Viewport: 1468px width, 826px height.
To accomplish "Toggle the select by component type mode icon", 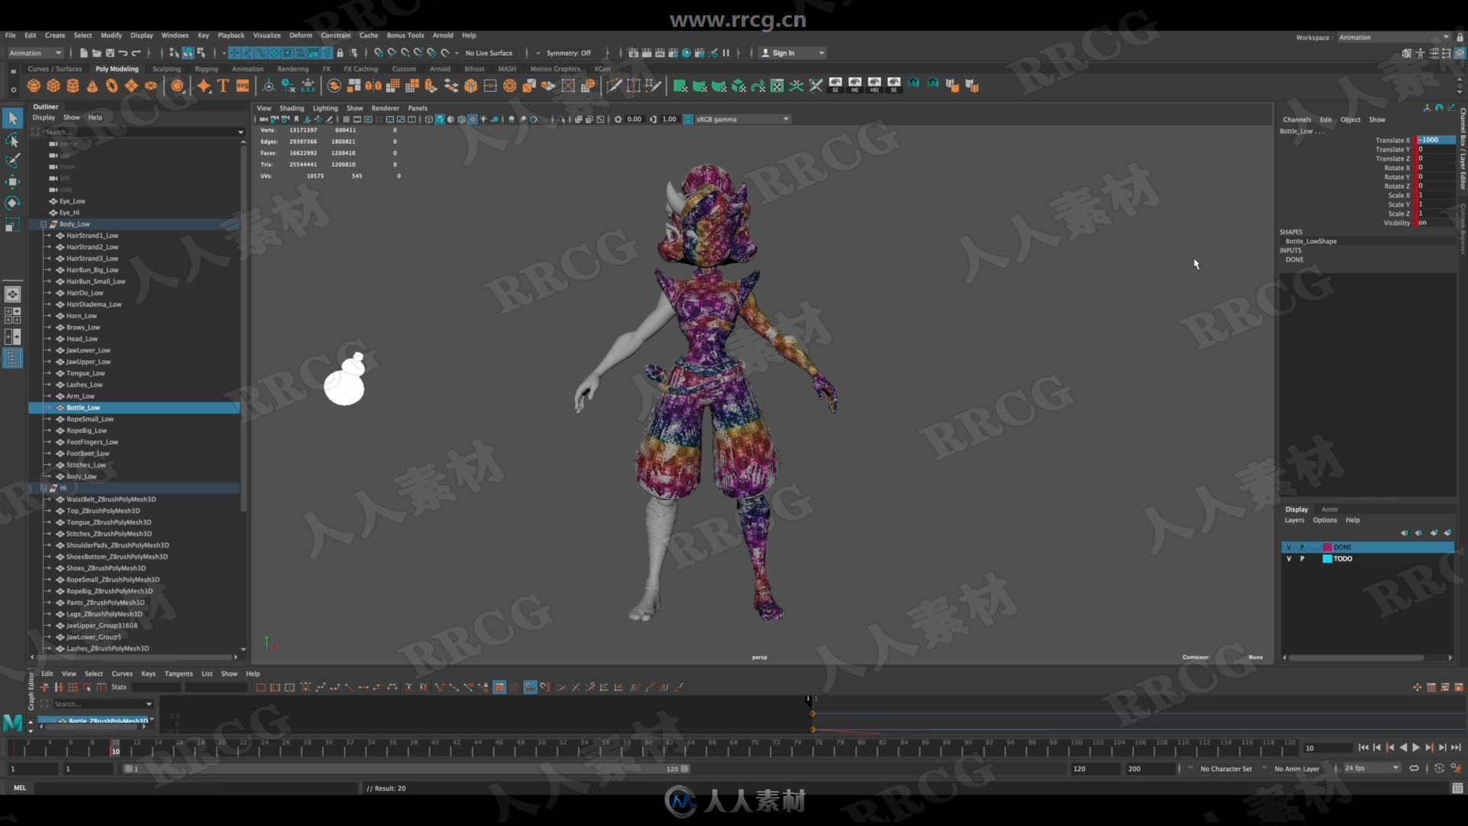I will [x=201, y=53].
